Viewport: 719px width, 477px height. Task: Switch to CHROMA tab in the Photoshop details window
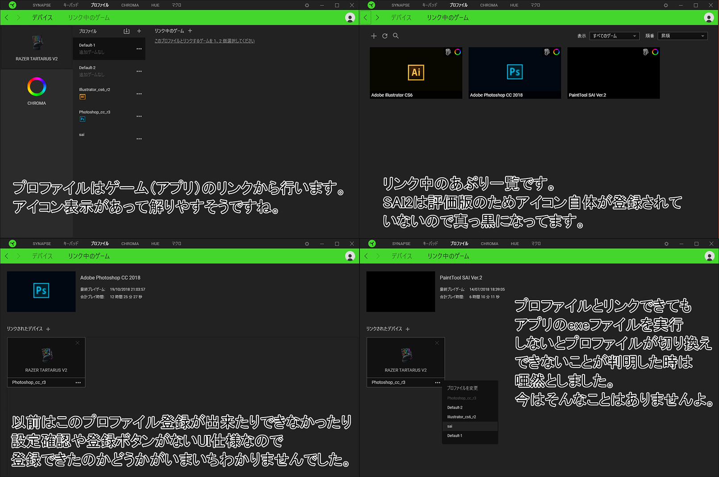pyautogui.click(x=130, y=244)
